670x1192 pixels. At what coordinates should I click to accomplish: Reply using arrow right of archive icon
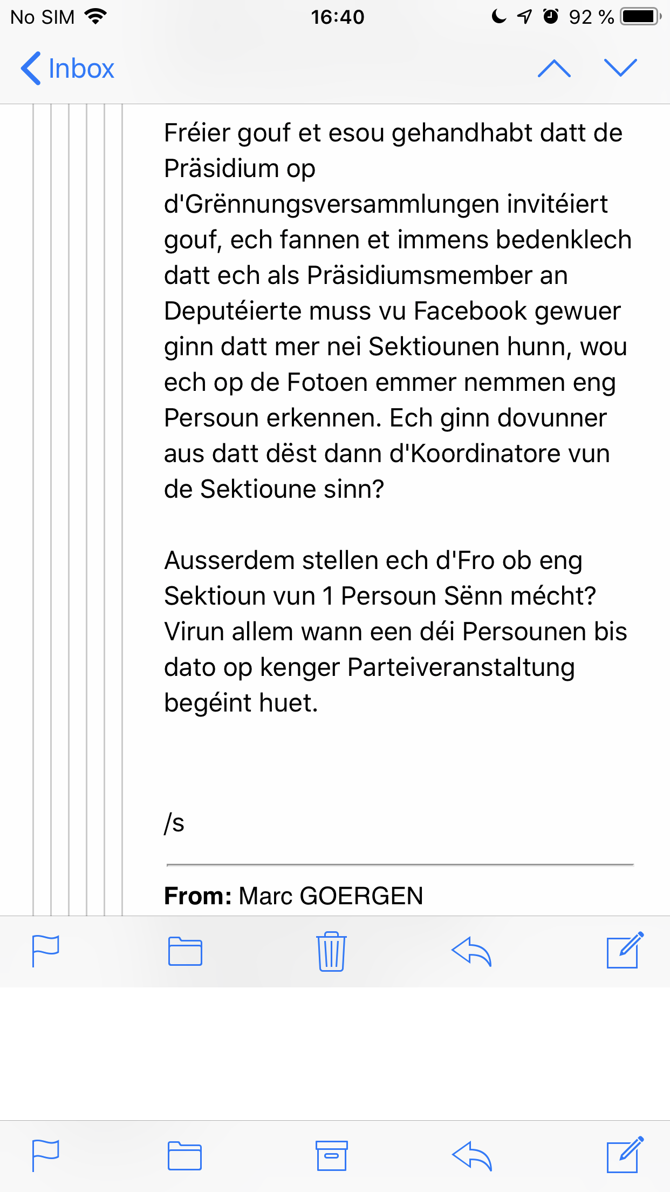tap(471, 1155)
